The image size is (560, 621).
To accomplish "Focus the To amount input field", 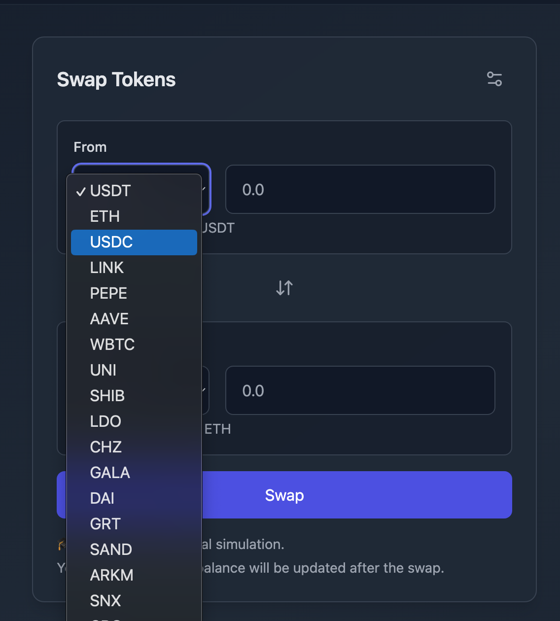I will pyautogui.click(x=360, y=391).
